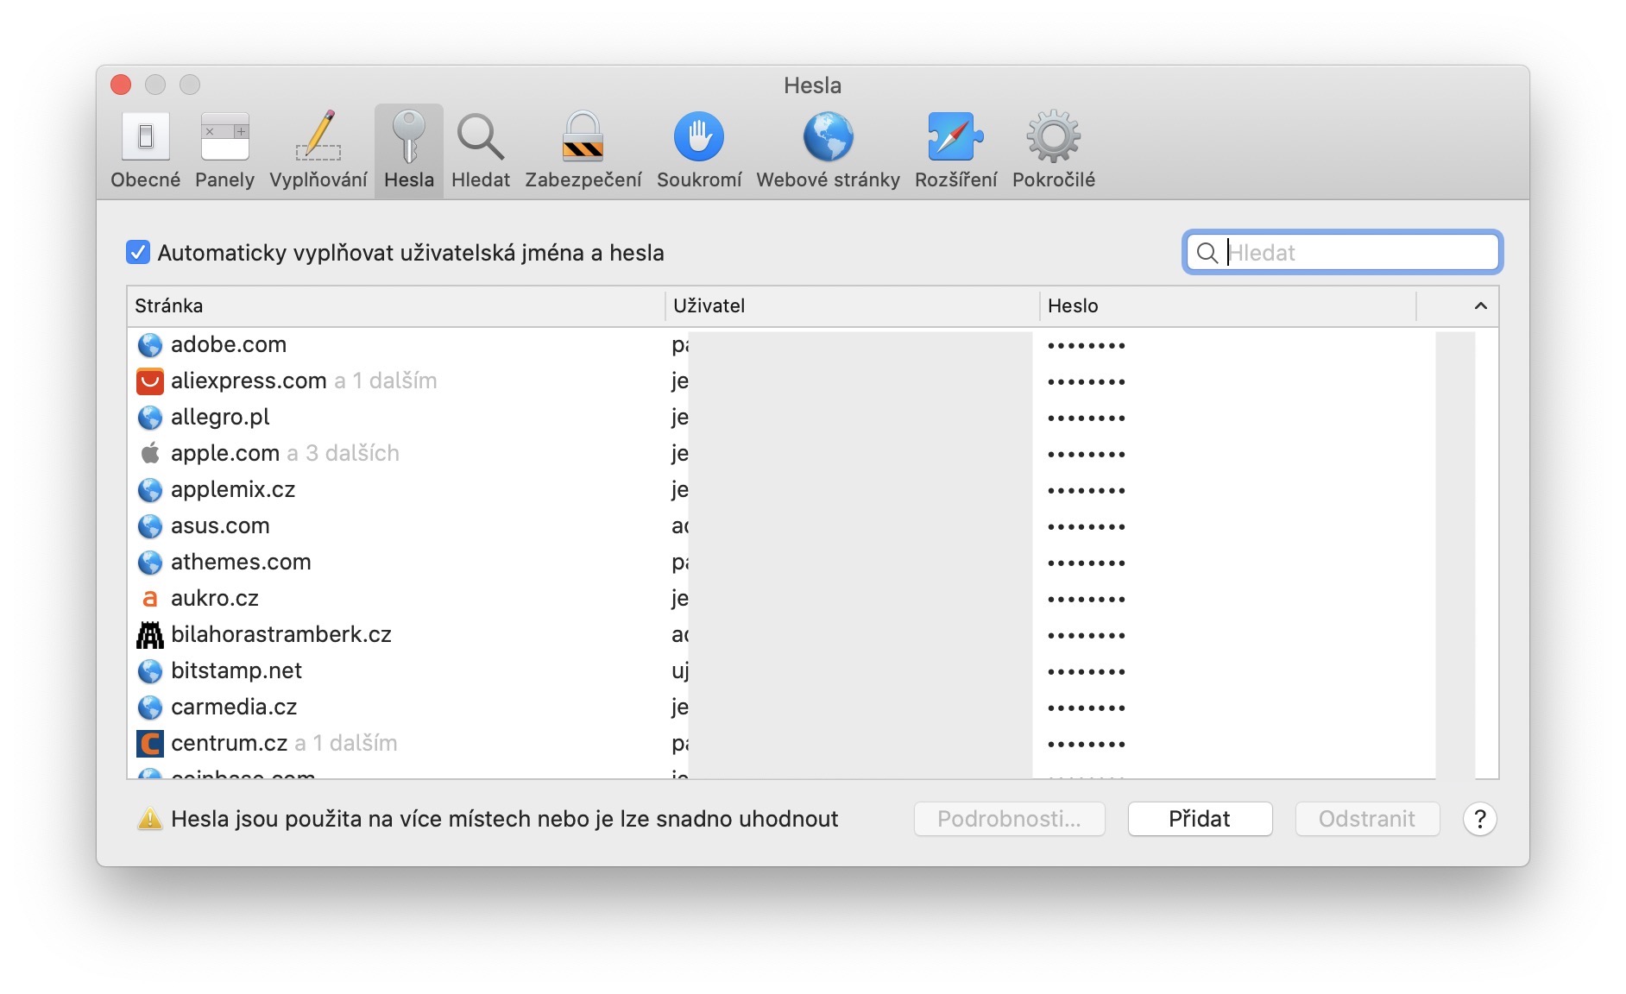This screenshot has width=1626, height=994.
Task: Click the sort direction chevron in table header
Action: 1480,306
